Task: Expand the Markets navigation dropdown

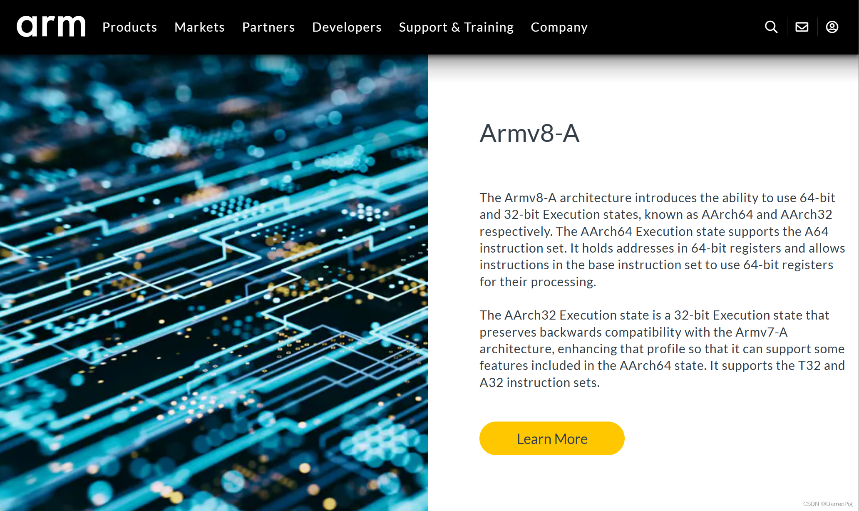Action: tap(199, 27)
